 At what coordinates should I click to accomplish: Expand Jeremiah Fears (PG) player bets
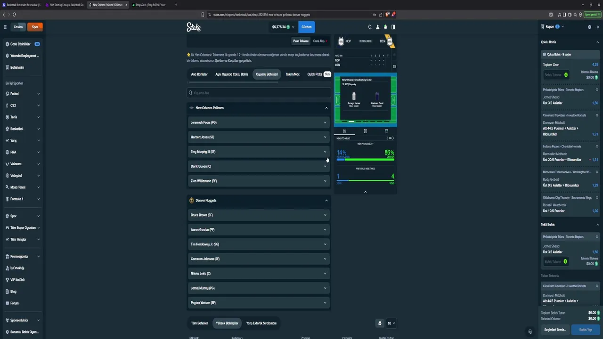(x=259, y=122)
